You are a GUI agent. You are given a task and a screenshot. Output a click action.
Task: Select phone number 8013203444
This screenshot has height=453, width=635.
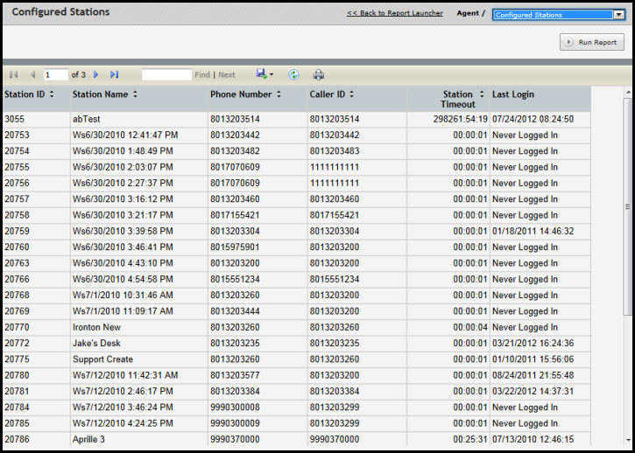tap(235, 311)
